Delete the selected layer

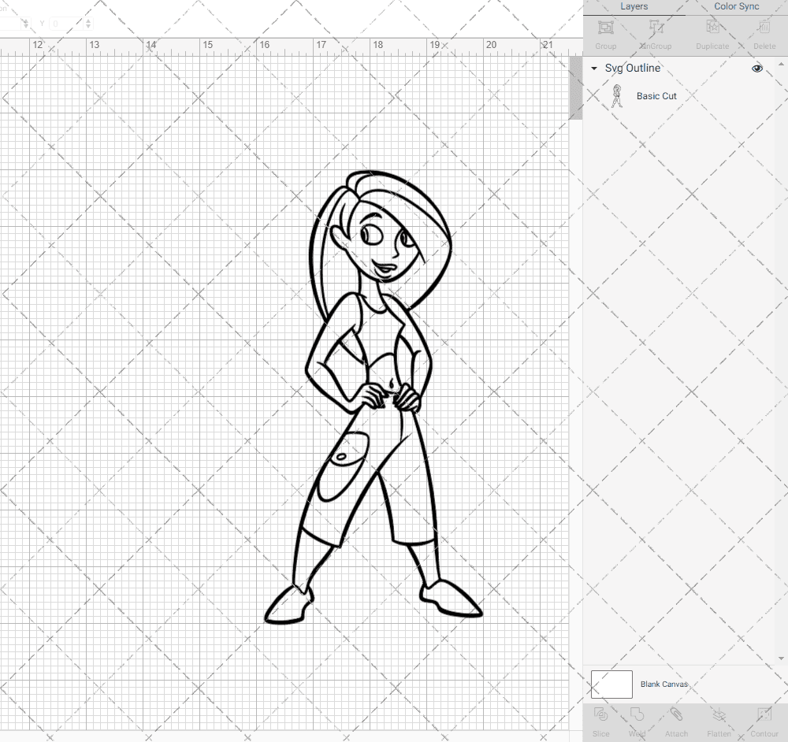coord(763,33)
